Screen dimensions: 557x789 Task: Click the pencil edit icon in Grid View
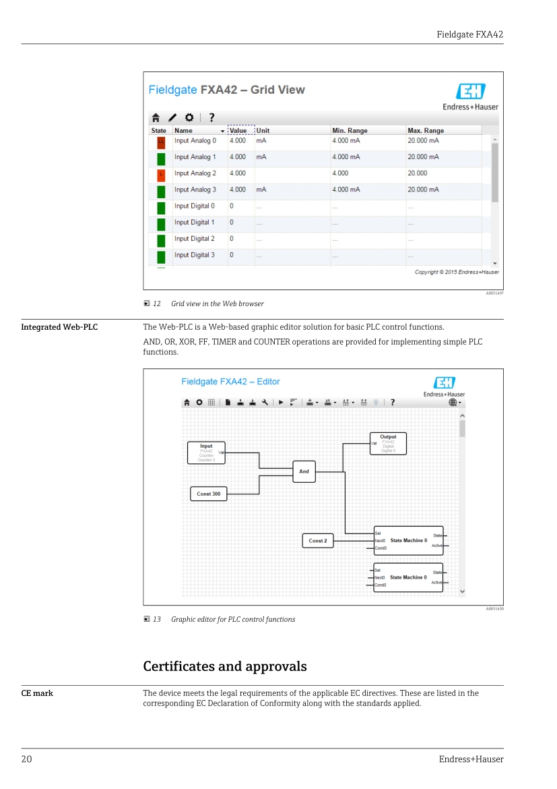point(172,118)
